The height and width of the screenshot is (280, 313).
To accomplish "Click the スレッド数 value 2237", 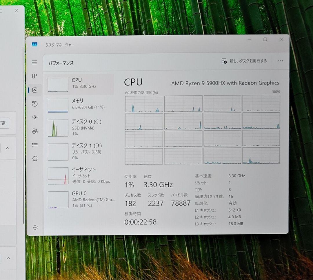I will coord(156,204).
